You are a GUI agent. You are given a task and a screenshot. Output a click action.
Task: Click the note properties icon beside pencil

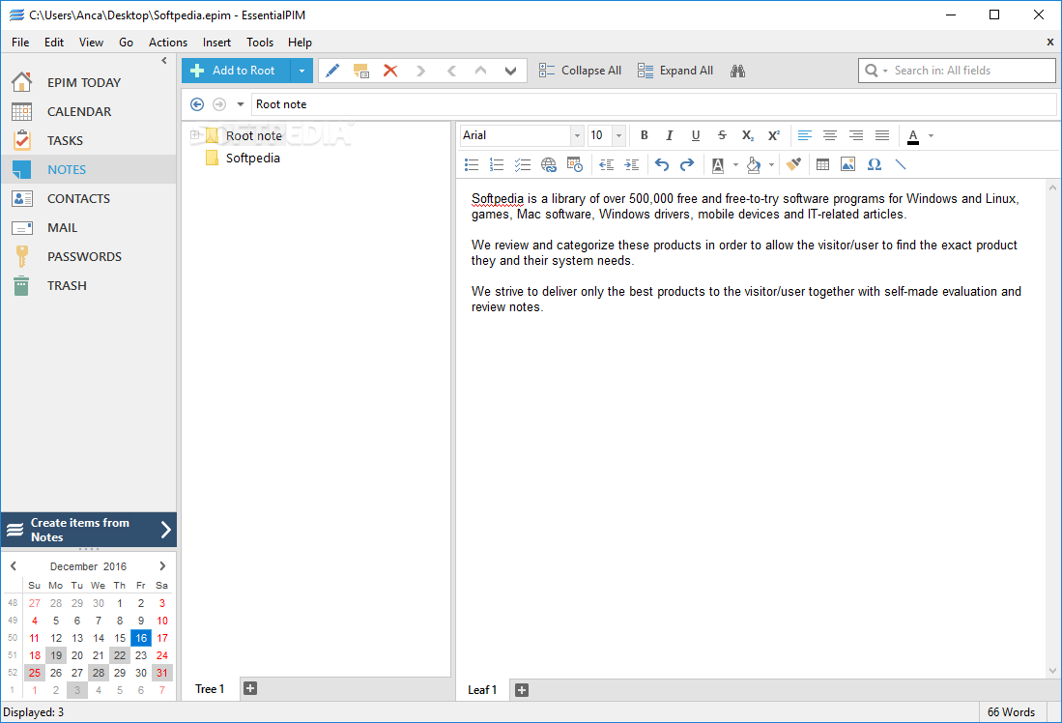tap(361, 71)
